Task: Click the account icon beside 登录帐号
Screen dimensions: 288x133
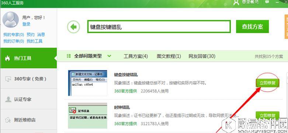Action: (236, 2)
